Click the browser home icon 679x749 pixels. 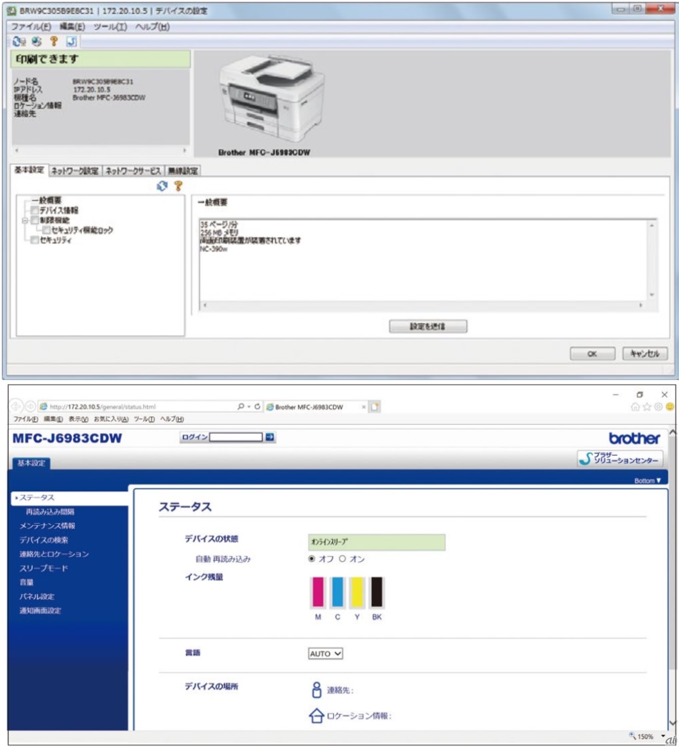pyautogui.click(x=635, y=407)
